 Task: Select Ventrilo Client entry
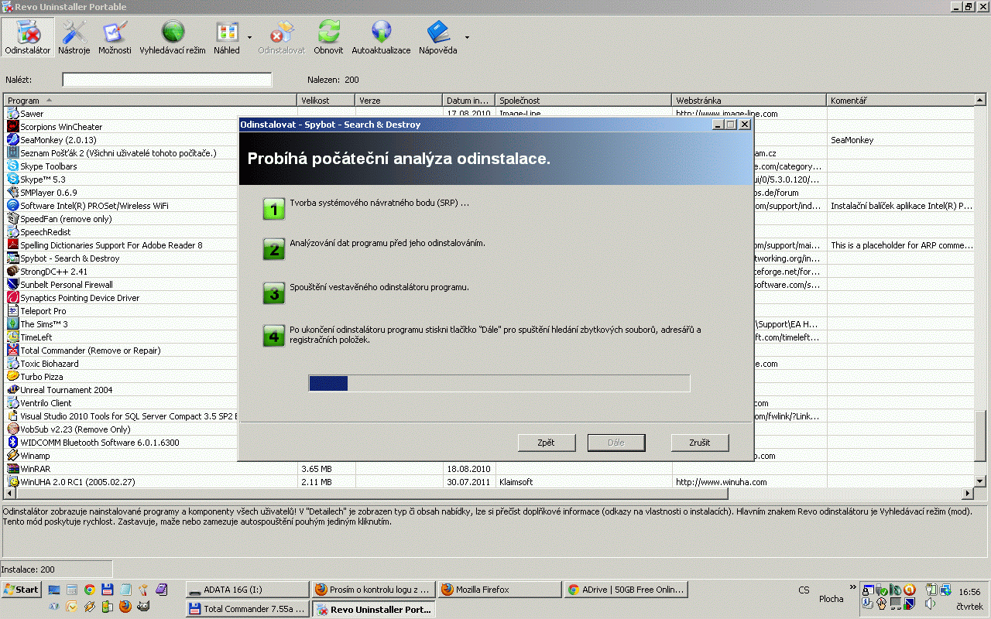tap(46, 403)
